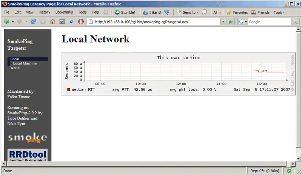Open the View menu
This screenshot has width=302, height=175.
pyautogui.click(x=29, y=12)
